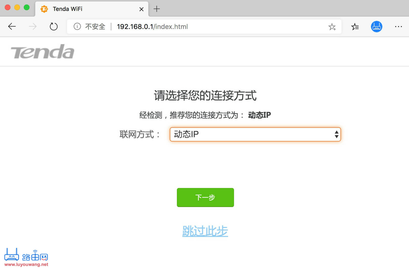Click the blue router extension icon
Screen dimensions: 409x271
[x=376, y=26]
